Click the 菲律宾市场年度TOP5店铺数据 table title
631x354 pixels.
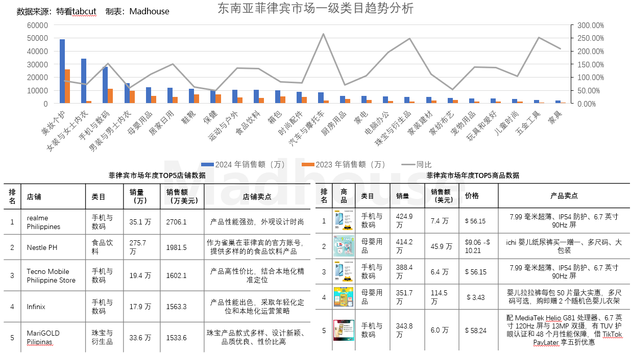click(x=157, y=175)
